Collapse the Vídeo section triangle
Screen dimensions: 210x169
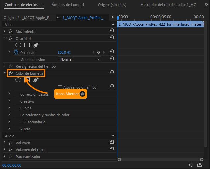[113, 24]
